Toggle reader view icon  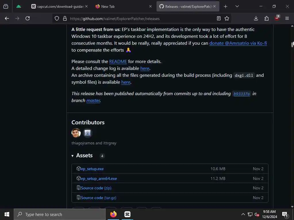coord(218,18)
